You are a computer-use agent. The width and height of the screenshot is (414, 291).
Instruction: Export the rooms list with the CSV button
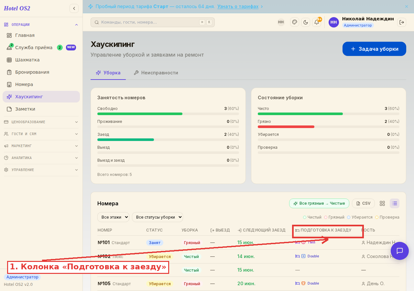point(363,203)
